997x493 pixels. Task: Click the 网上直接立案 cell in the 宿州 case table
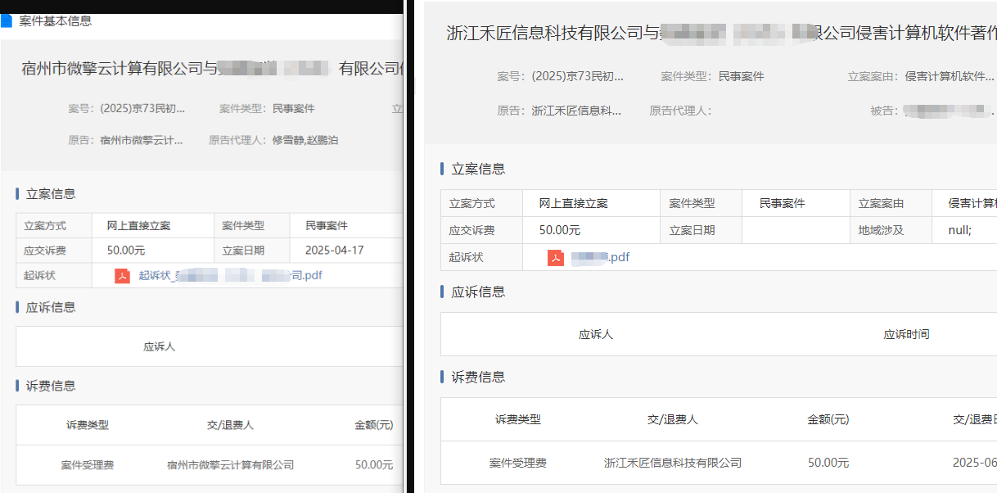click(x=153, y=225)
